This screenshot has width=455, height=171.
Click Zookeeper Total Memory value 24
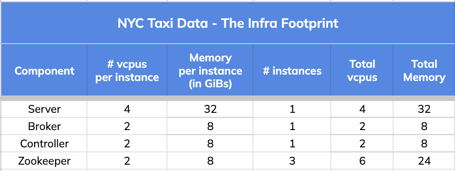(x=424, y=161)
